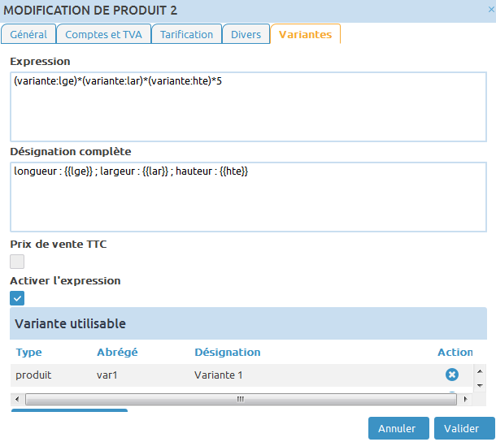Sort the table by the Type column header
496x442 pixels.
pyautogui.click(x=29, y=353)
